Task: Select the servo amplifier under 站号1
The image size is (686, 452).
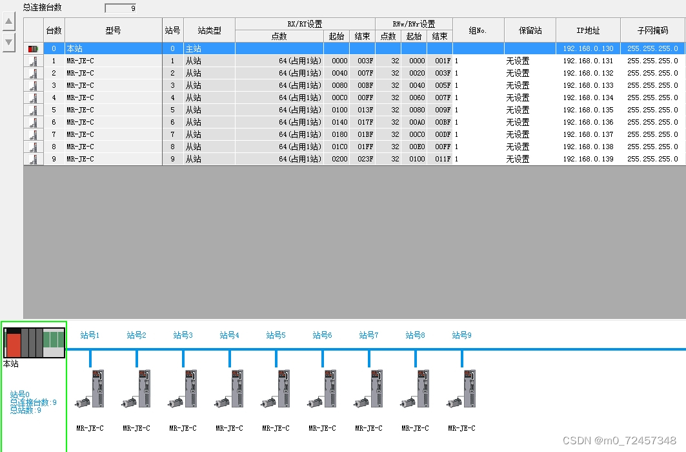Action: 90,389
